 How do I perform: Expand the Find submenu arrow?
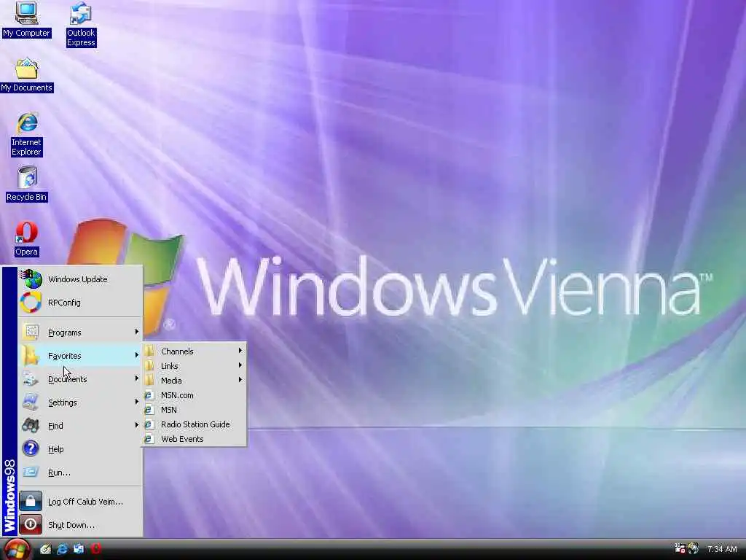pos(136,425)
